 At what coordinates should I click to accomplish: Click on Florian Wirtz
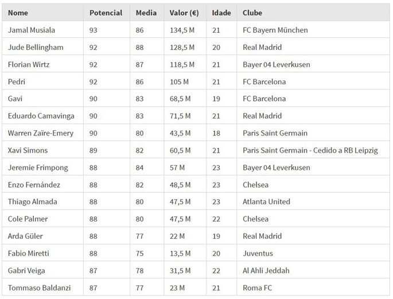point(29,64)
